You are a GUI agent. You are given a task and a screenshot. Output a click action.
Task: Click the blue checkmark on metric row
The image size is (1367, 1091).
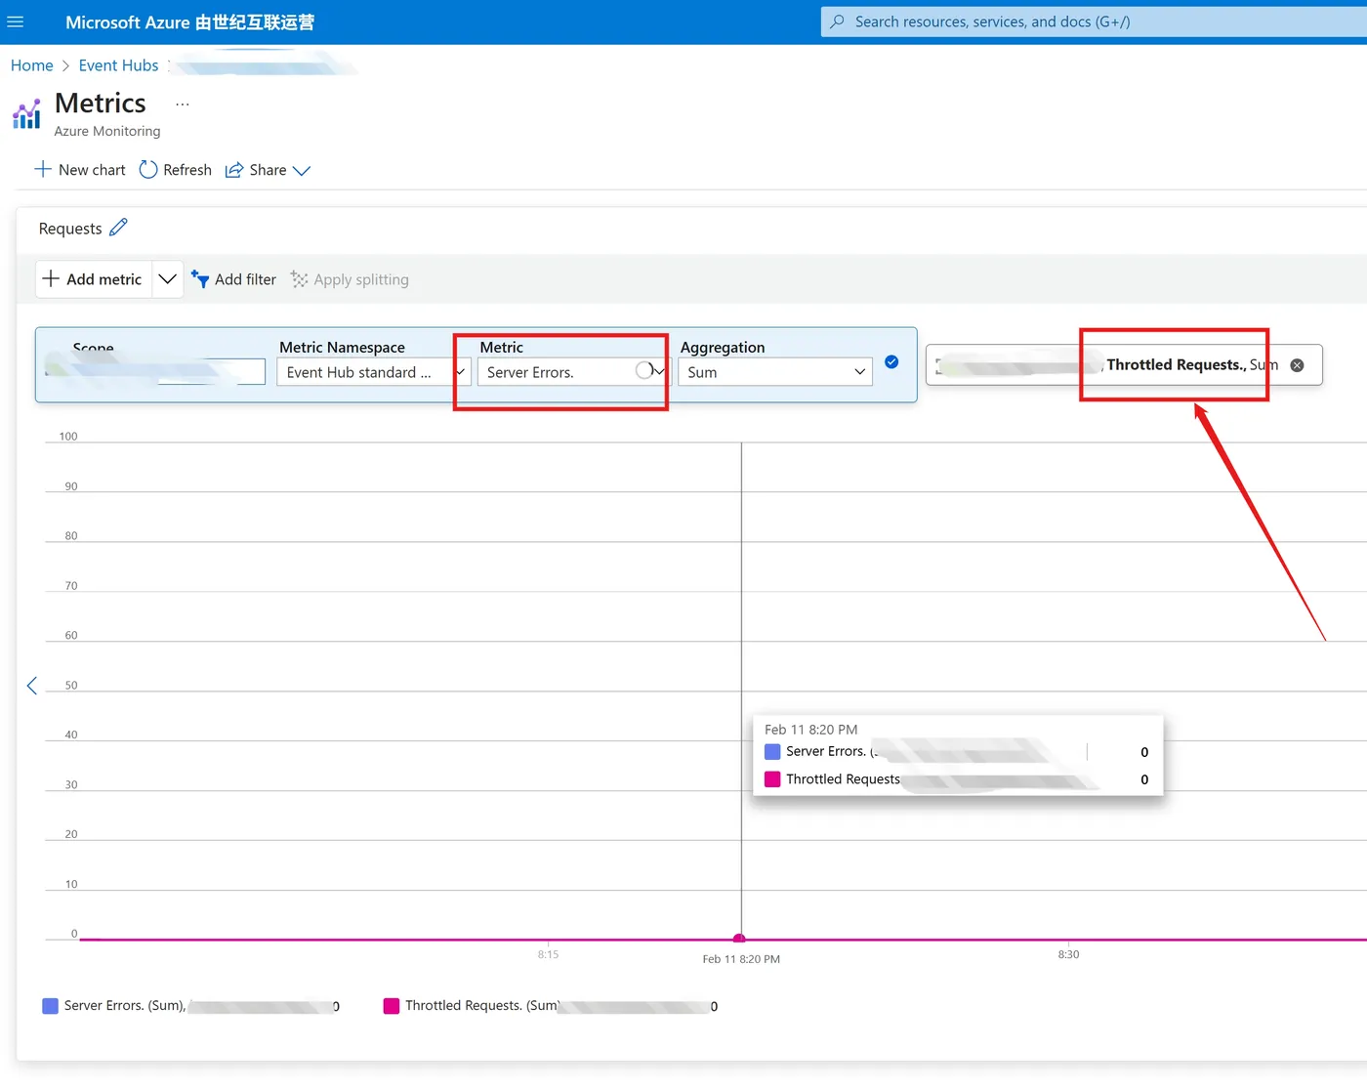891,362
